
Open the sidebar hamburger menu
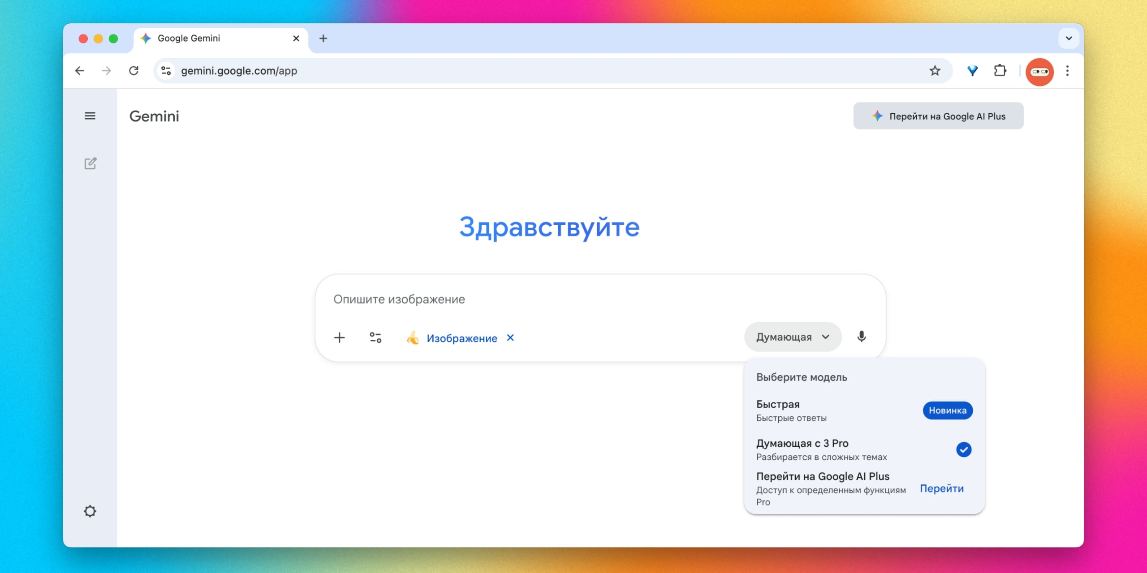[90, 115]
